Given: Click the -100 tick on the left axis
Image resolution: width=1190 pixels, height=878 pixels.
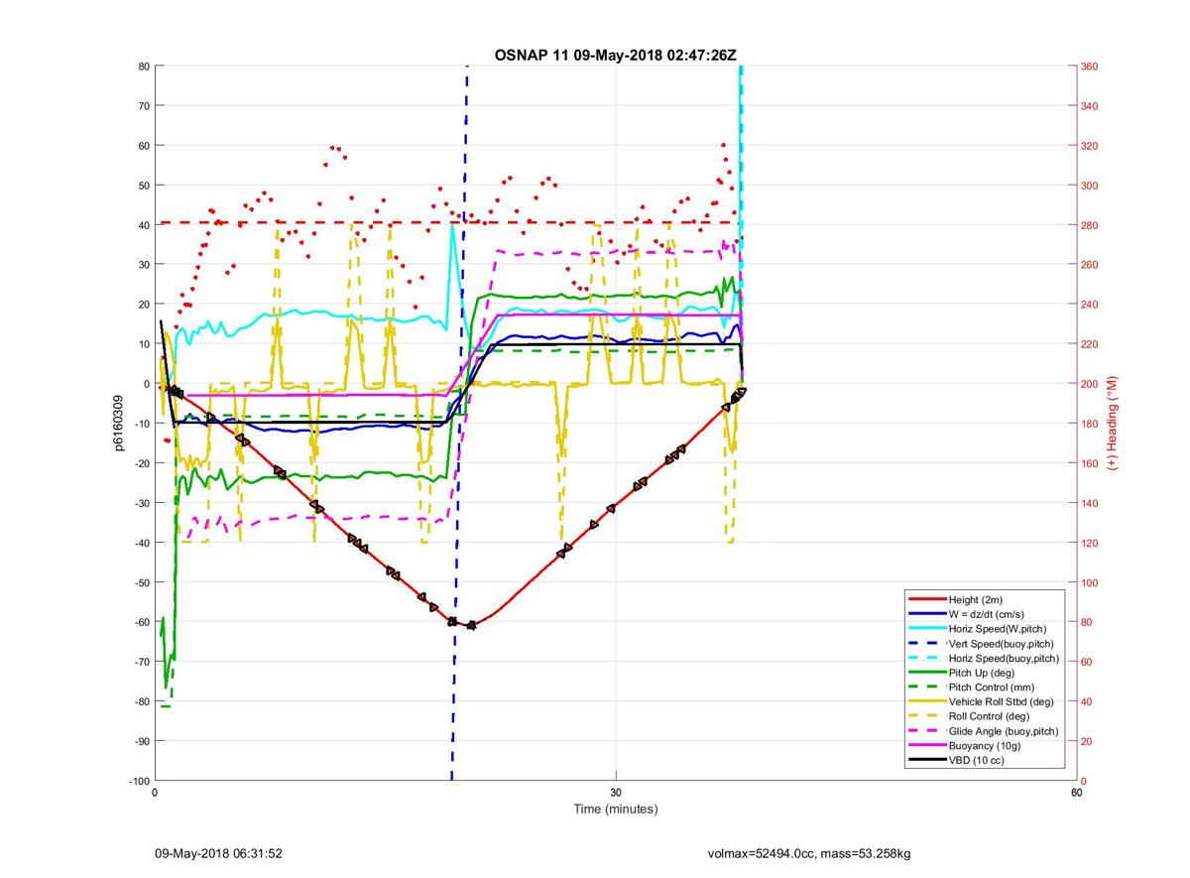Looking at the screenshot, I should 138,781.
